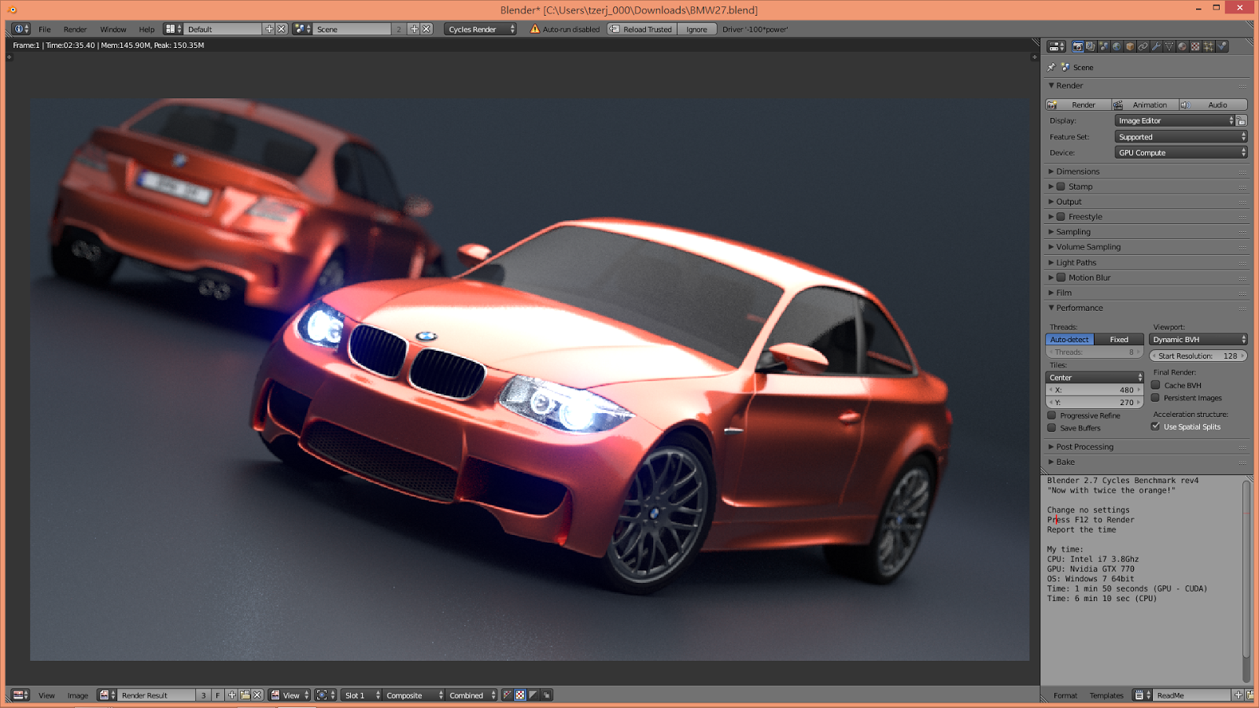The width and height of the screenshot is (1259, 708).
Task: Open the Dynamic BVH viewport dropdown
Action: (1198, 340)
